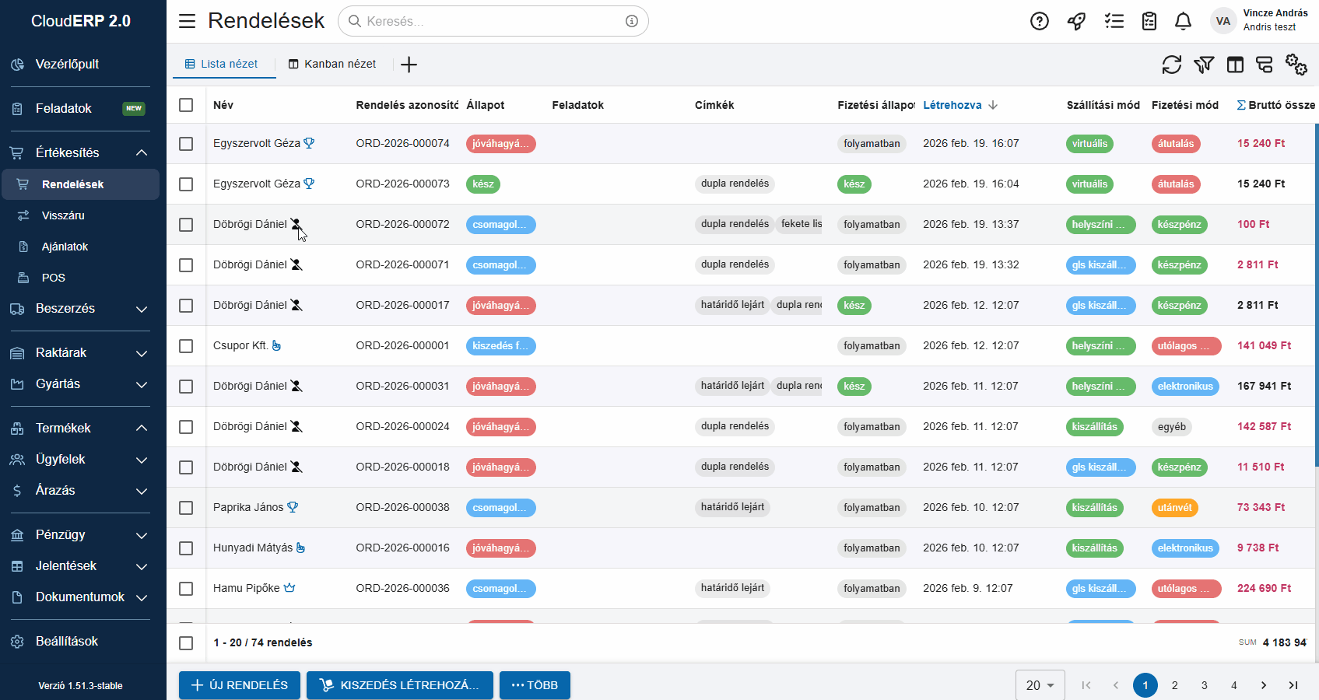Click the ÚJ RENDELÉS button

point(240,685)
